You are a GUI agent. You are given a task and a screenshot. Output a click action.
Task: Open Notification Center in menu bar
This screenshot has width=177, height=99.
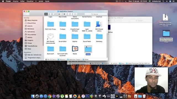pos(173,1)
